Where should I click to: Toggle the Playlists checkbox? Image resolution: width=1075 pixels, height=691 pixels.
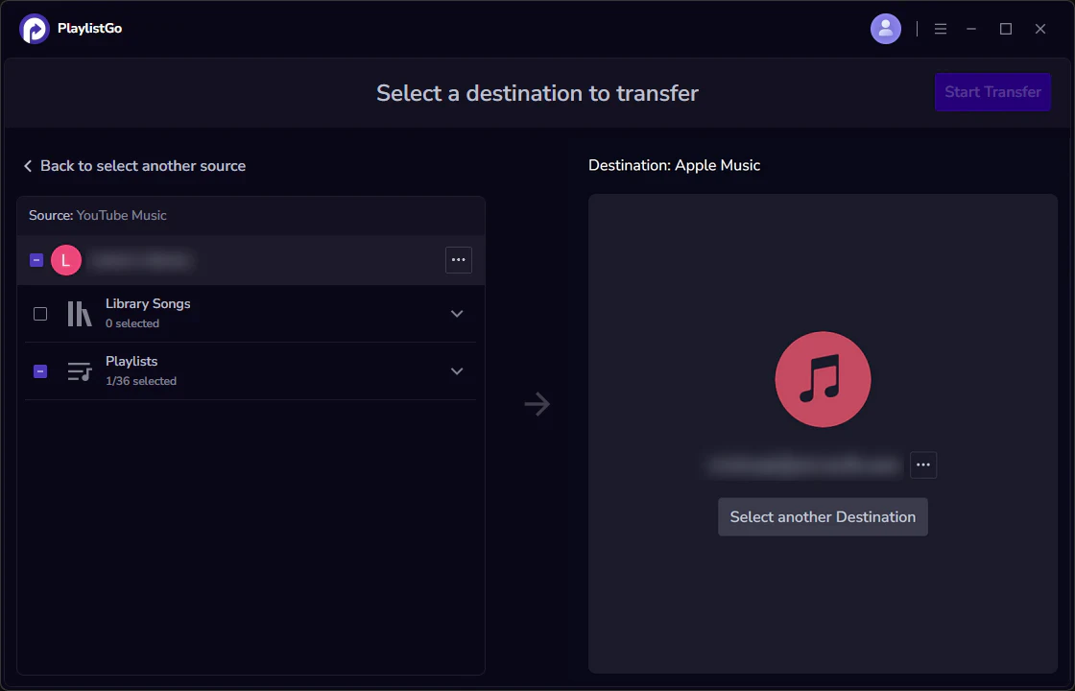click(x=40, y=370)
